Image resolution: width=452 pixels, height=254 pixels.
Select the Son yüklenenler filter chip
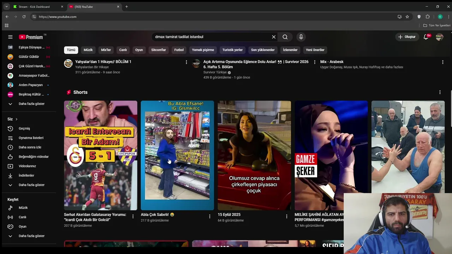263,50
